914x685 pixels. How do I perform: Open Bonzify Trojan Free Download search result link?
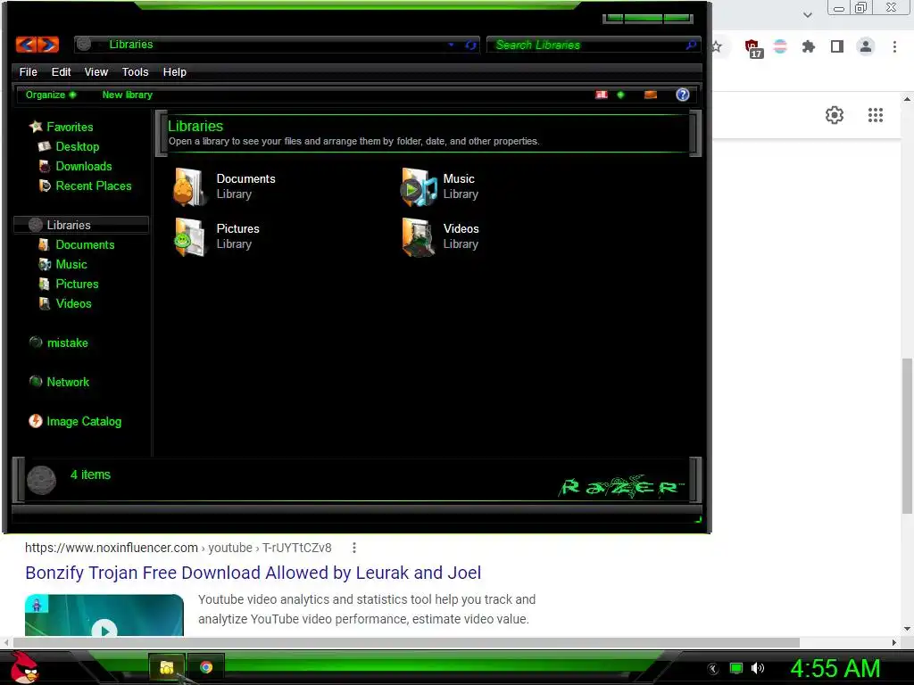[253, 573]
